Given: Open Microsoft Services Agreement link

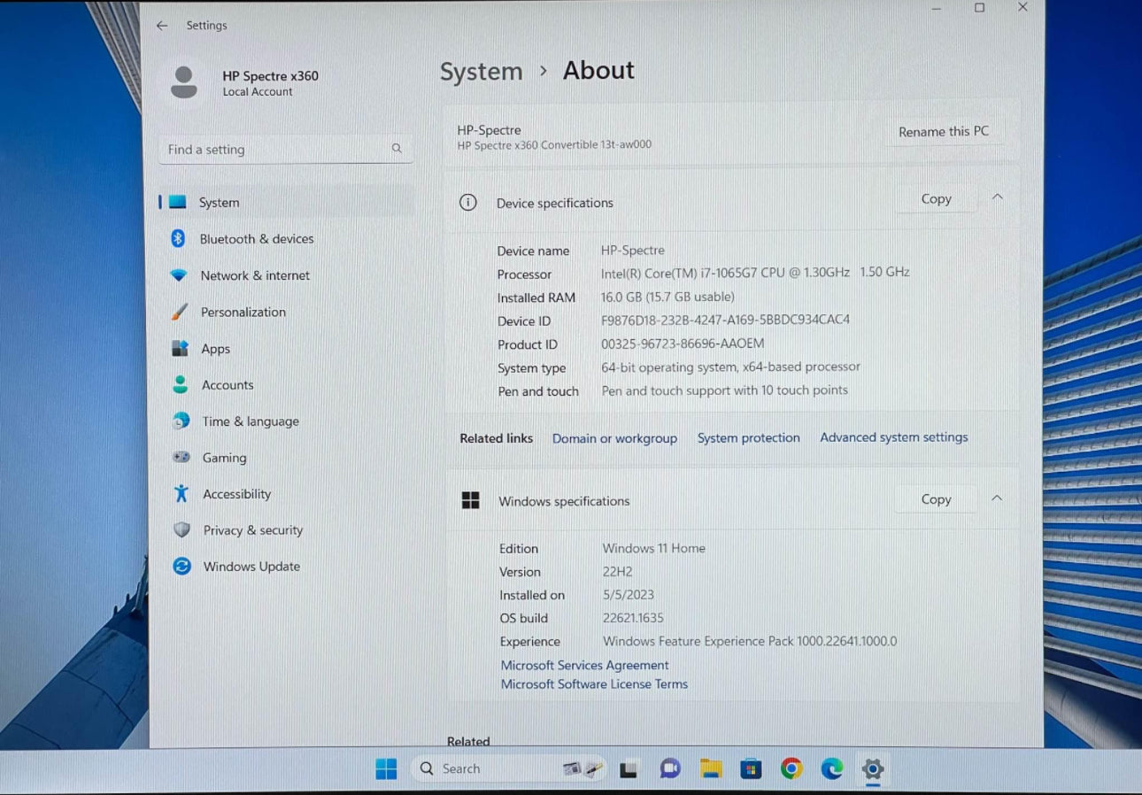Looking at the screenshot, I should pyautogui.click(x=585, y=665).
